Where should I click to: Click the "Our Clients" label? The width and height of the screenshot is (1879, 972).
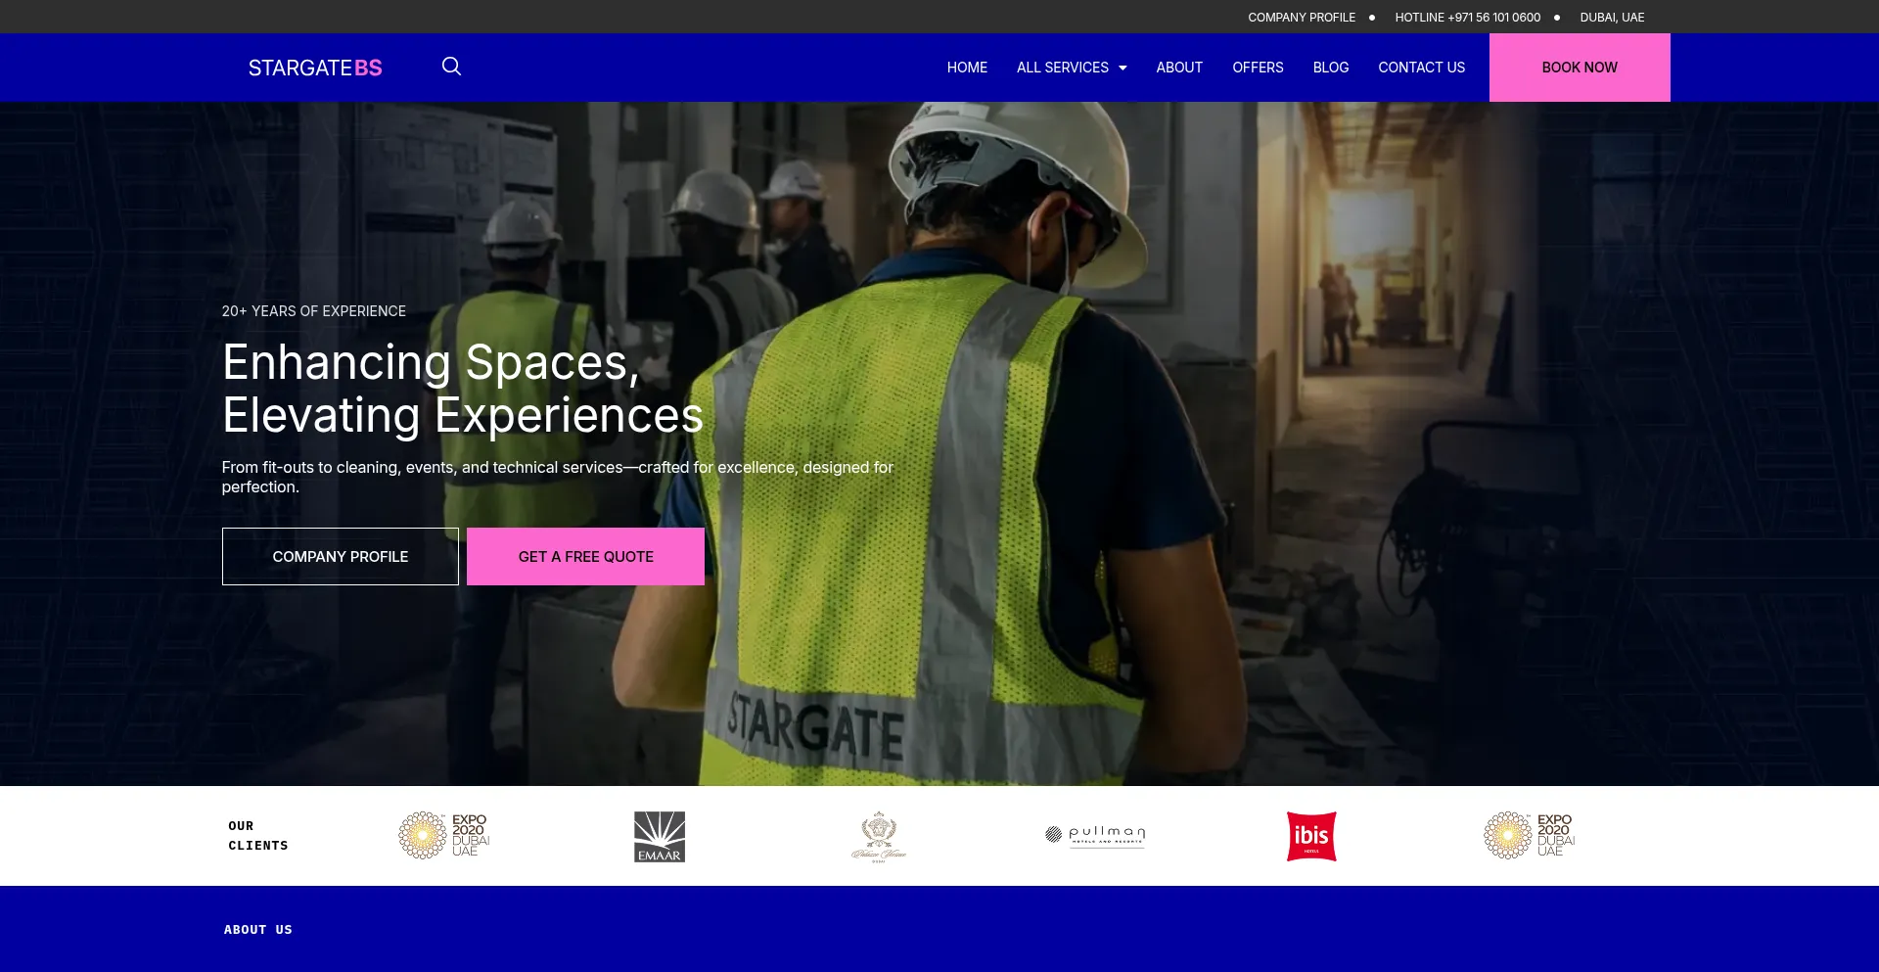click(x=258, y=836)
